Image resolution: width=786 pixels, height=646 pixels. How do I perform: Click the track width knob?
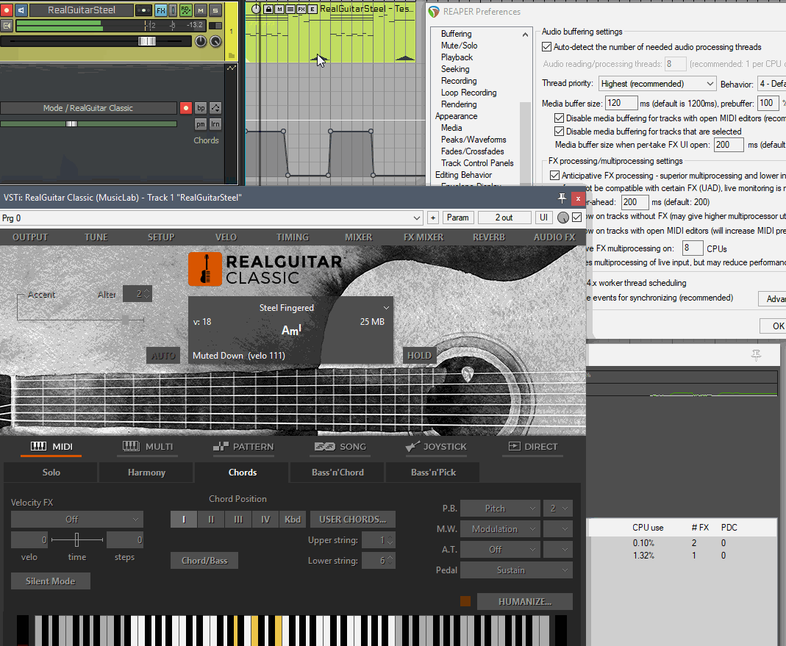click(x=215, y=42)
